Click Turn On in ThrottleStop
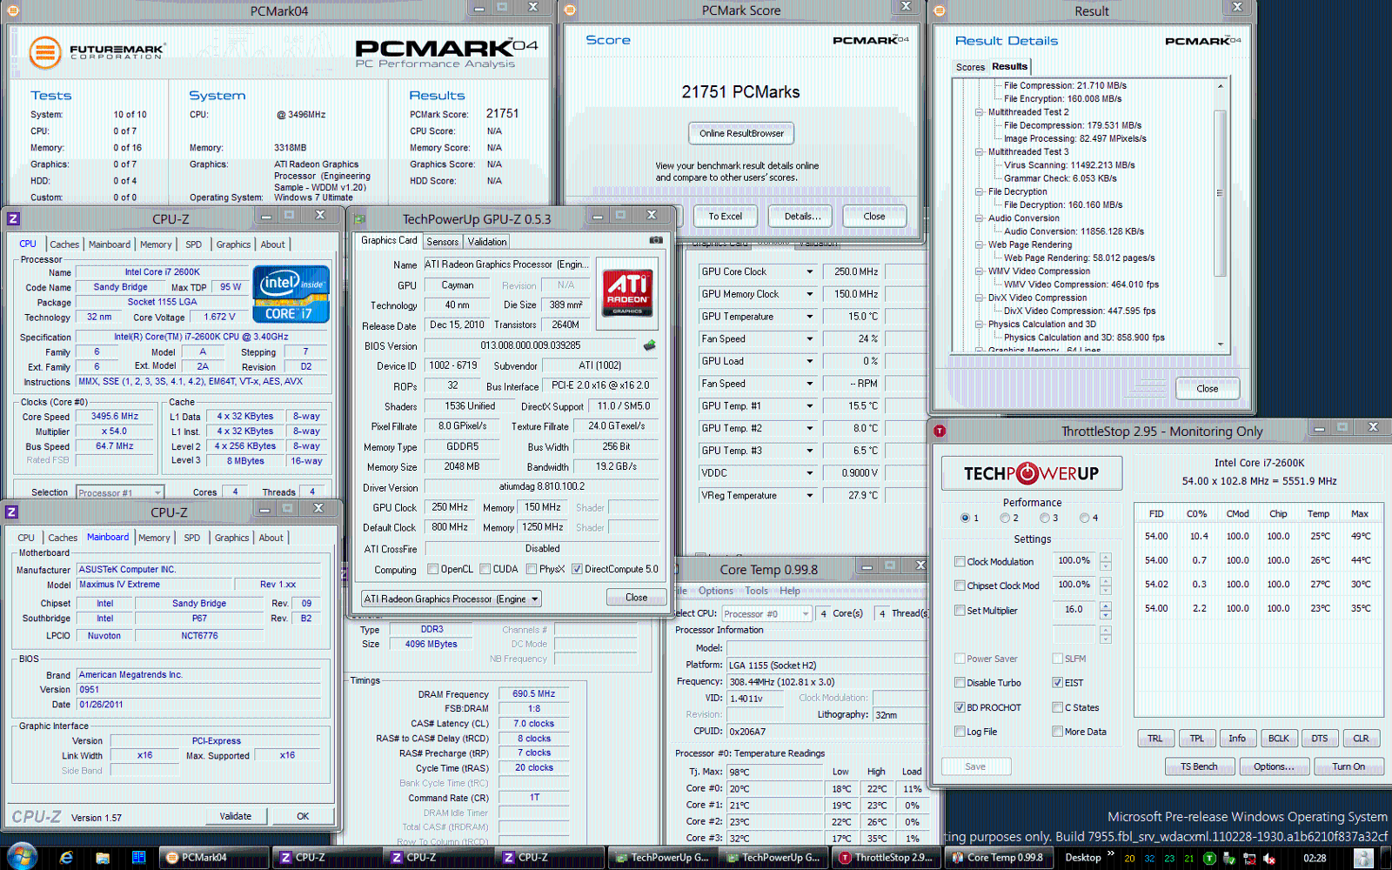This screenshot has width=1392, height=870. [x=1348, y=766]
